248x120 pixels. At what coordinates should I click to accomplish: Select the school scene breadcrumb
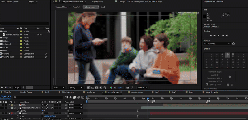(x=90, y=7)
